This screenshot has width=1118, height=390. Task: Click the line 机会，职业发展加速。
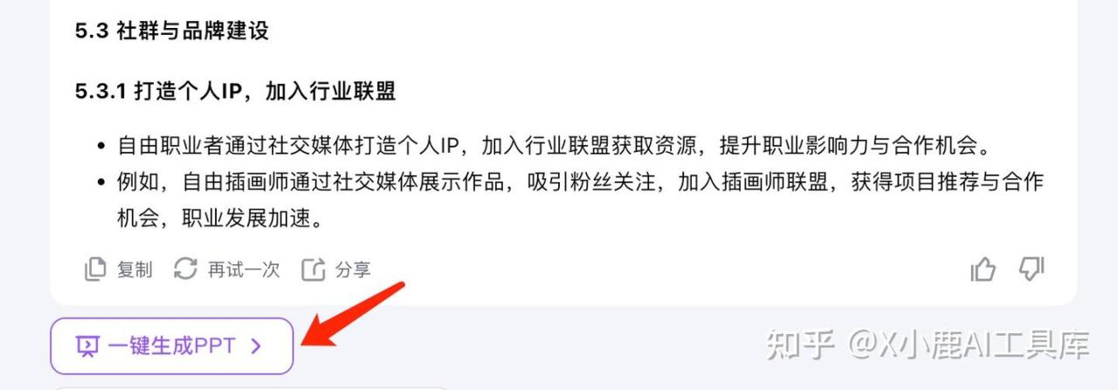[x=220, y=218]
